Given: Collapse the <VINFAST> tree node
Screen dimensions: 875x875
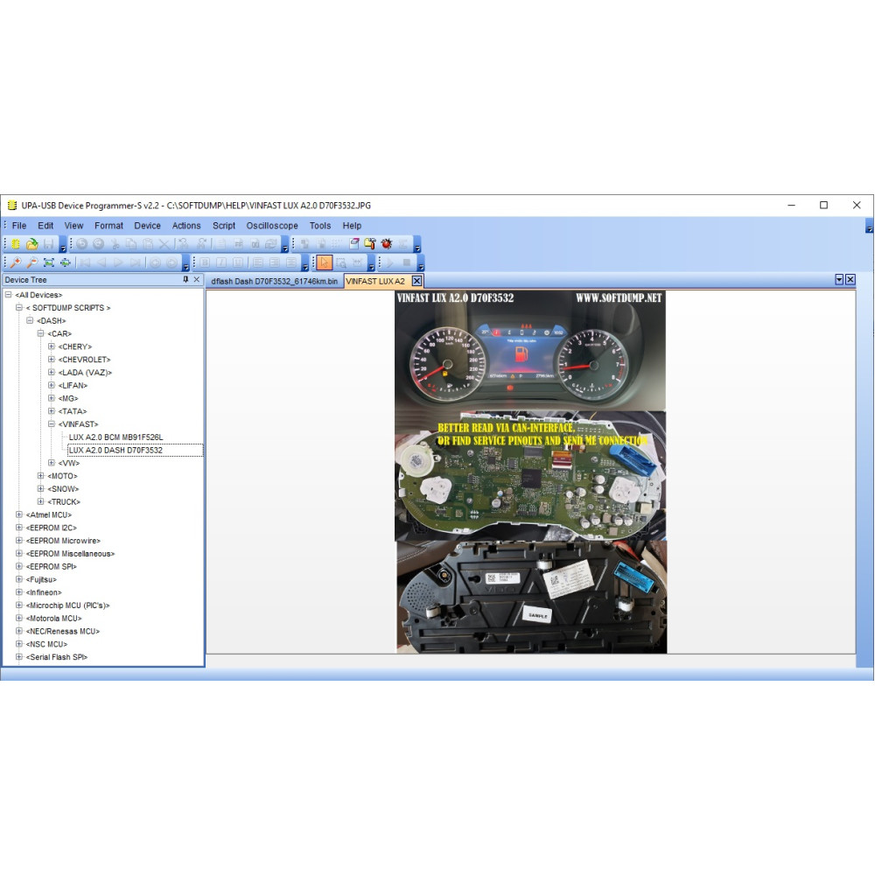Looking at the screenshot, I should pyautogui.click(x=52, y=423).
